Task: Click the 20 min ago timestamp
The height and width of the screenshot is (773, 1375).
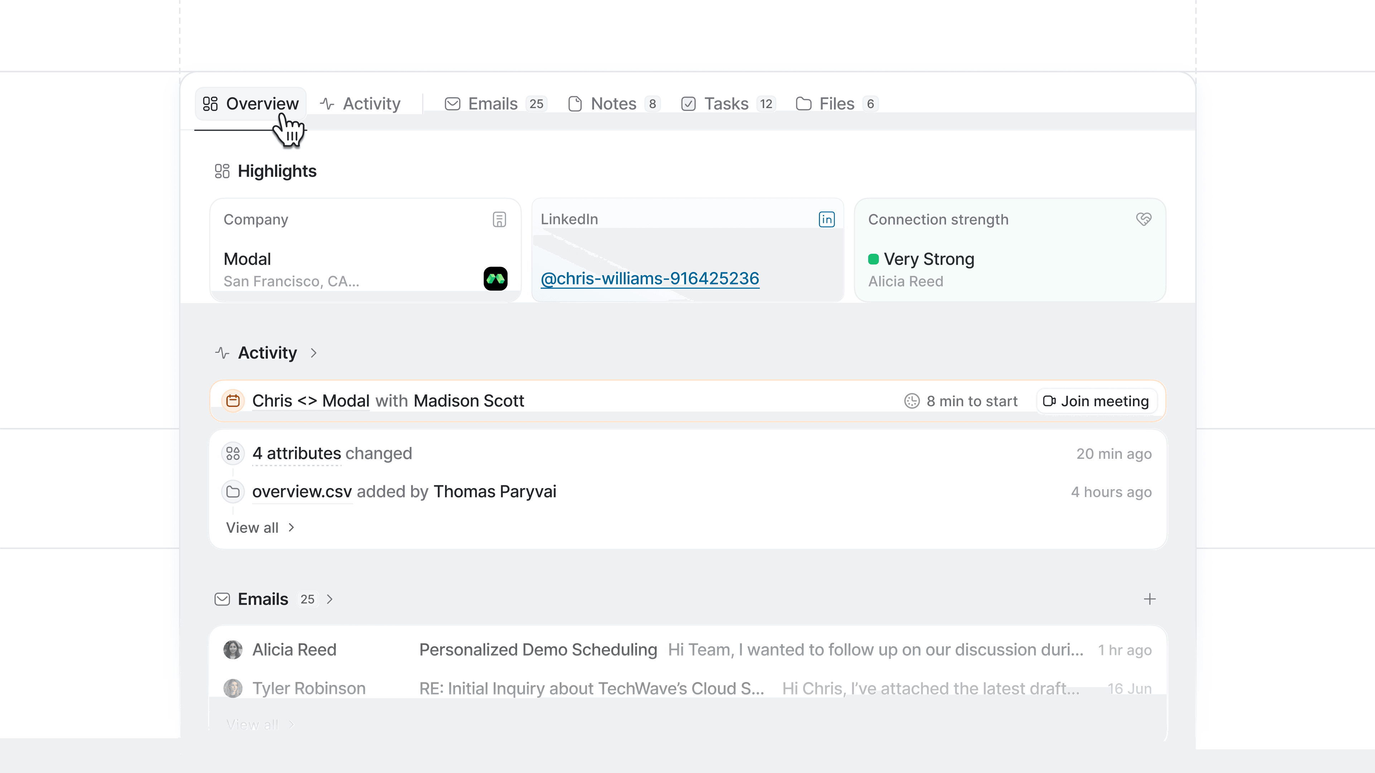Action: (1114, 454)
